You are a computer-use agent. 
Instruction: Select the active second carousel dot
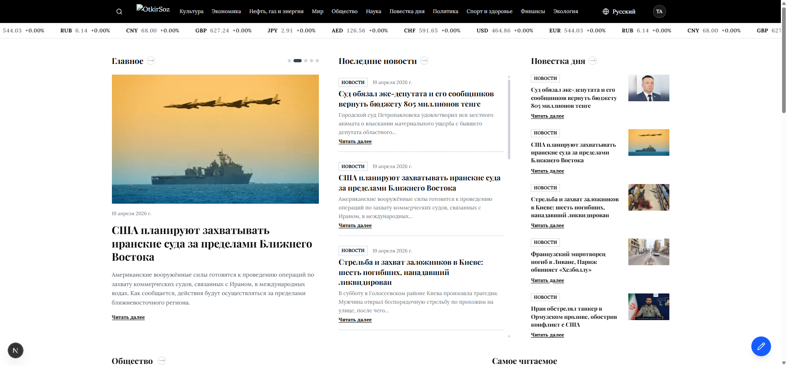click(x=298, y=61)
